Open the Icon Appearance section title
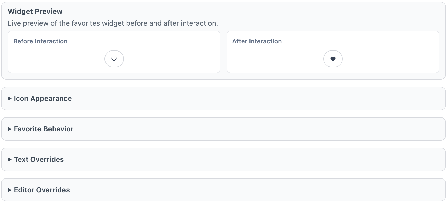The image size is (448, 203). tap(43, 99)
